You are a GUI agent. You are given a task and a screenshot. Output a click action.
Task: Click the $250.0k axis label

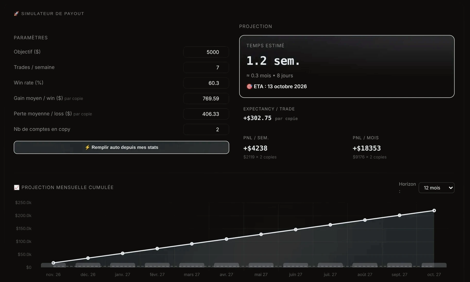[23, 203]
